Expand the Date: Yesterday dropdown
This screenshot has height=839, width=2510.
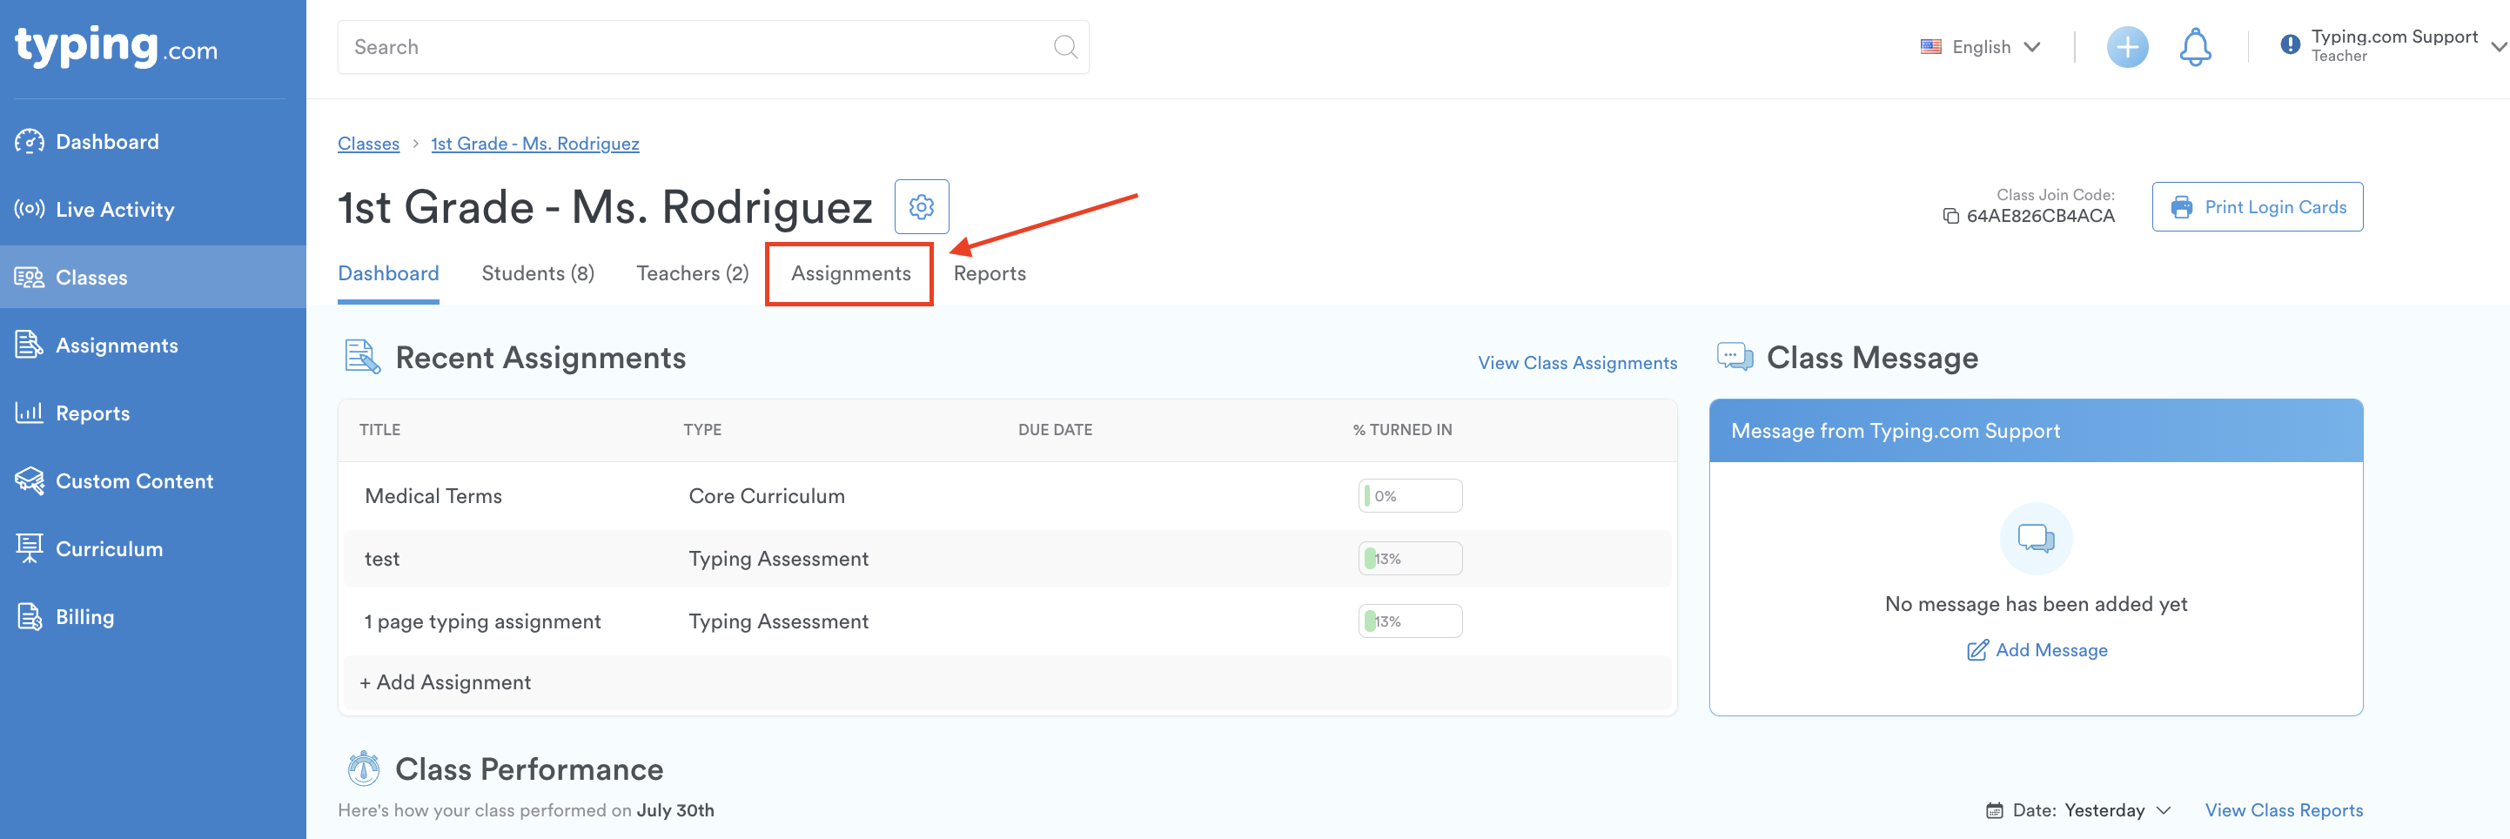click(2078, 809)
